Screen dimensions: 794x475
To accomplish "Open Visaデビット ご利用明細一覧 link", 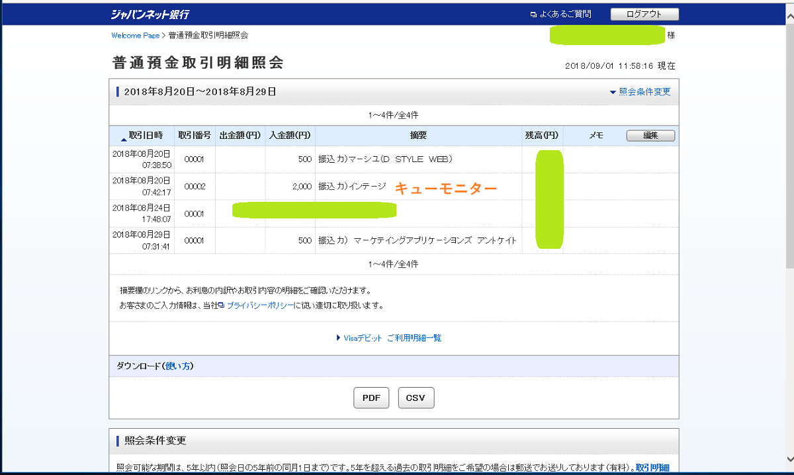I will 392,338.
